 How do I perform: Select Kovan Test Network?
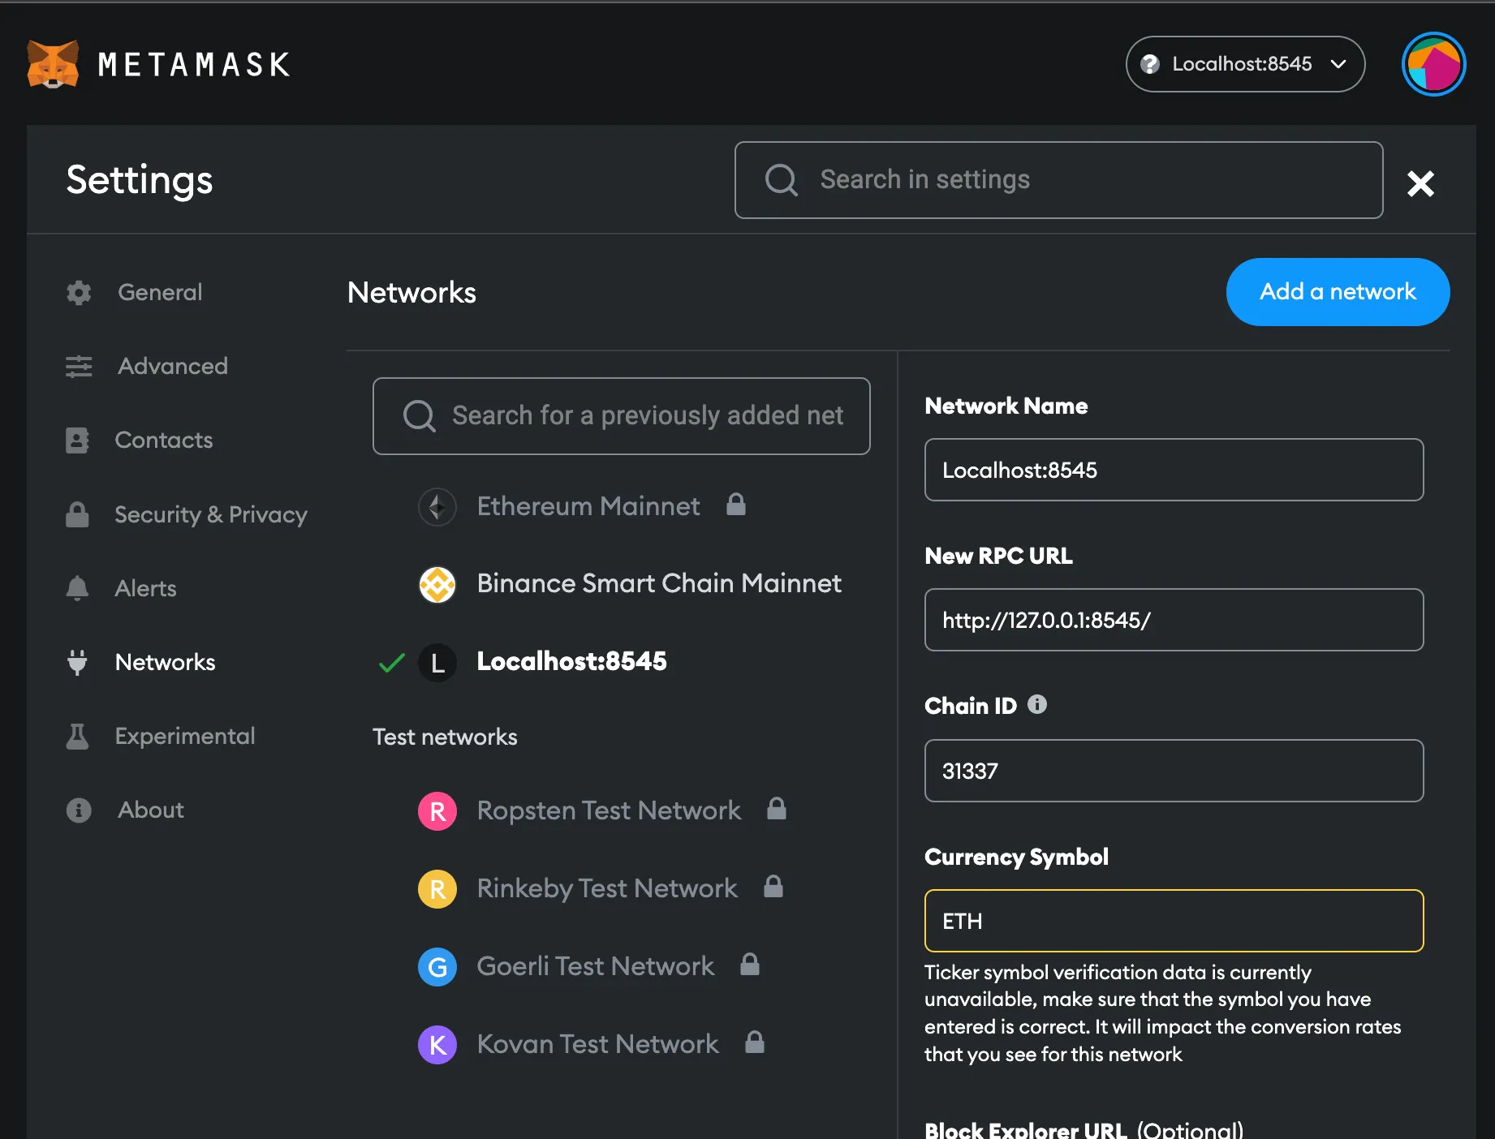click(x=597, y=1044)
